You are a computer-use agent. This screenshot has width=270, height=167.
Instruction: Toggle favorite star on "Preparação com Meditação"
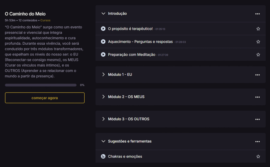258,54
